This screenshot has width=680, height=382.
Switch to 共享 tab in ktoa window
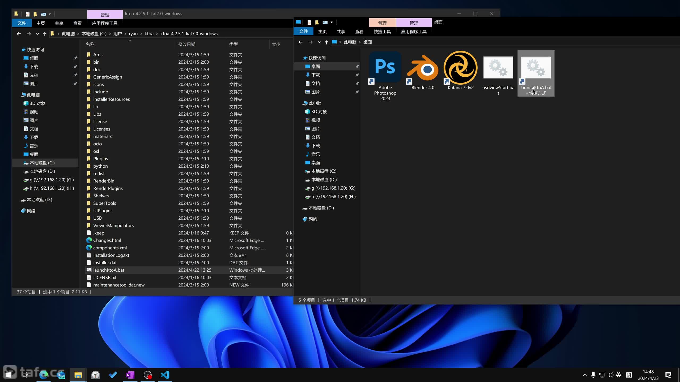59,23
